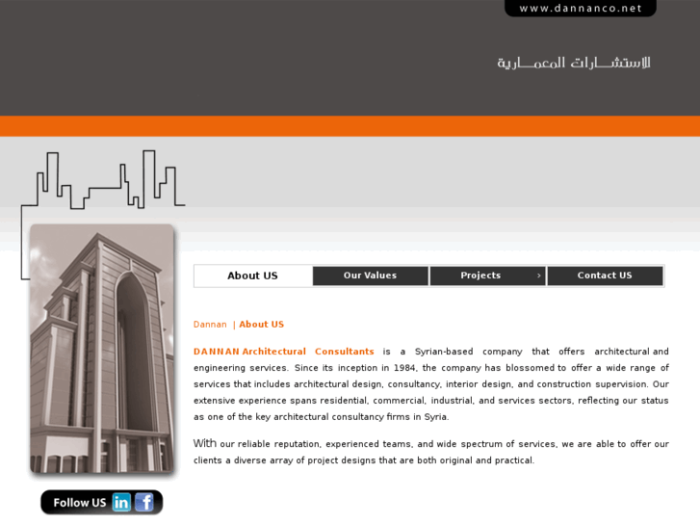Image resolution: width=700 pixels, height=525 pixels.
Task: Click the Dannan breadcrumb link
Action: pos(210,325)
